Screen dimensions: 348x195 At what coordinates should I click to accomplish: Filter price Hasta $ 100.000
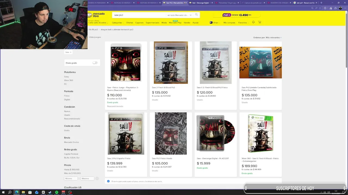(72, 170)
